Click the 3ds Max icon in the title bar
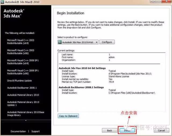172x136 pixels. coord(2,2)
